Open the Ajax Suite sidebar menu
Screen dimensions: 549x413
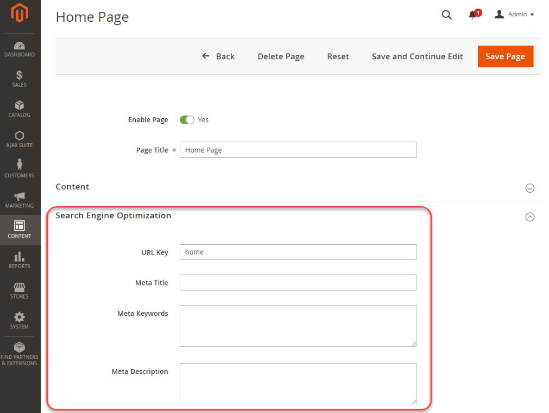(19, 139)
